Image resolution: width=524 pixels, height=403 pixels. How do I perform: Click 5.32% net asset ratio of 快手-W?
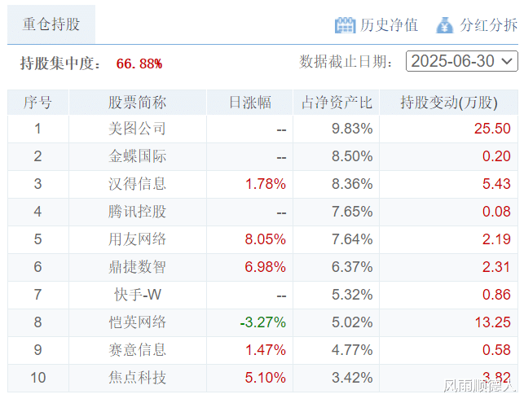(352, 295)
